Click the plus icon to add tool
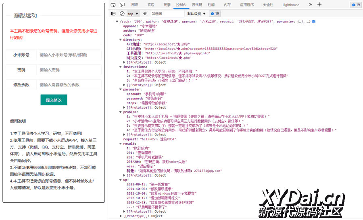 click(x=319, y=5)
